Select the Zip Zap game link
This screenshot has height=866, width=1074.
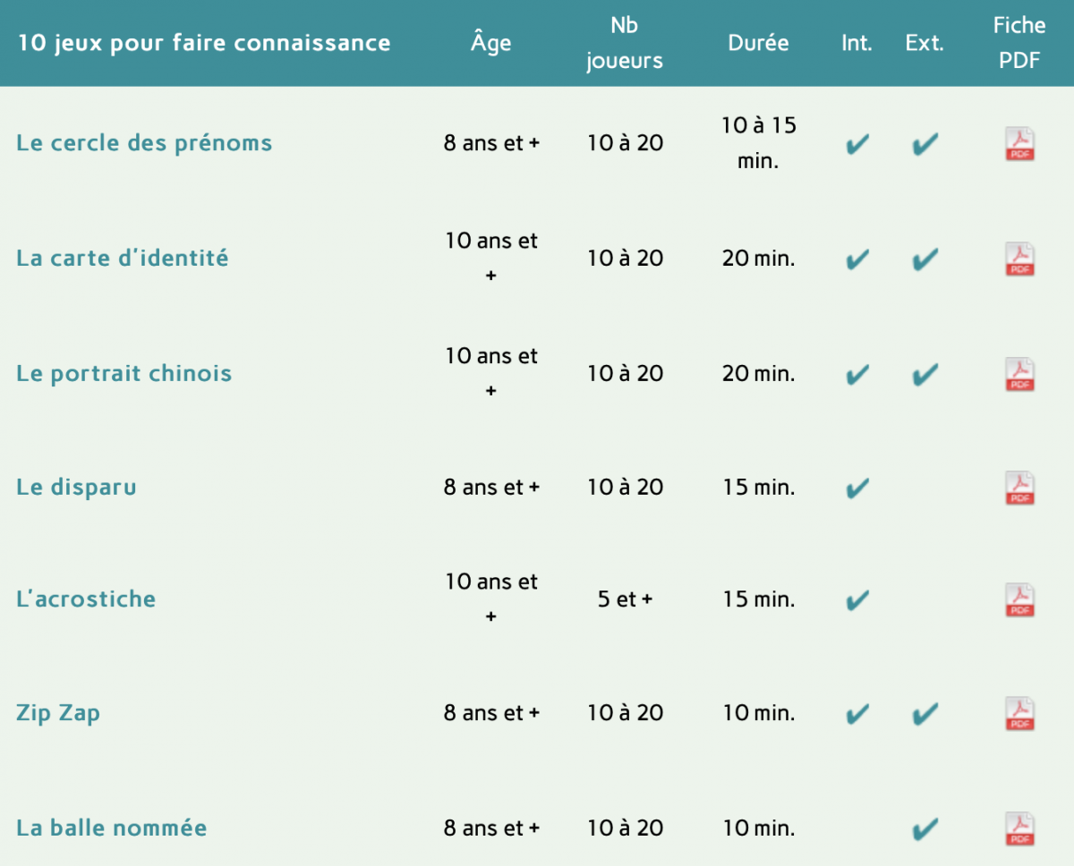point(58,713)
